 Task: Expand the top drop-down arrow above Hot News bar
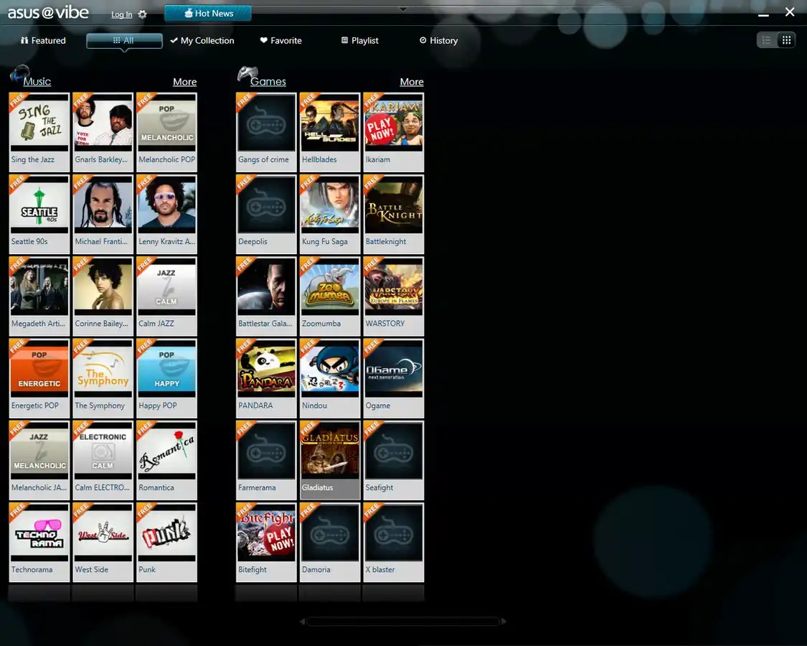pos(403,9)
